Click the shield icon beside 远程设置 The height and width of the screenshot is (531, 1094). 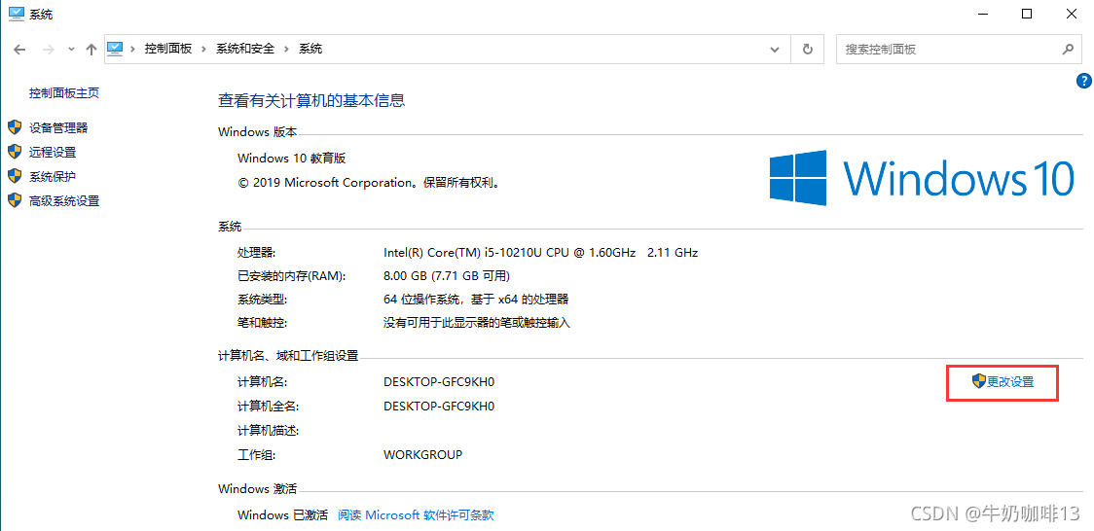pyautogui.click(x=15, y=151)
